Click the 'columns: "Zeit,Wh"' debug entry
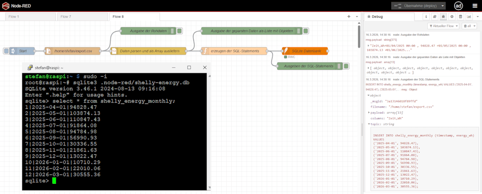482x194 pixels. click(x=387, y=118)
